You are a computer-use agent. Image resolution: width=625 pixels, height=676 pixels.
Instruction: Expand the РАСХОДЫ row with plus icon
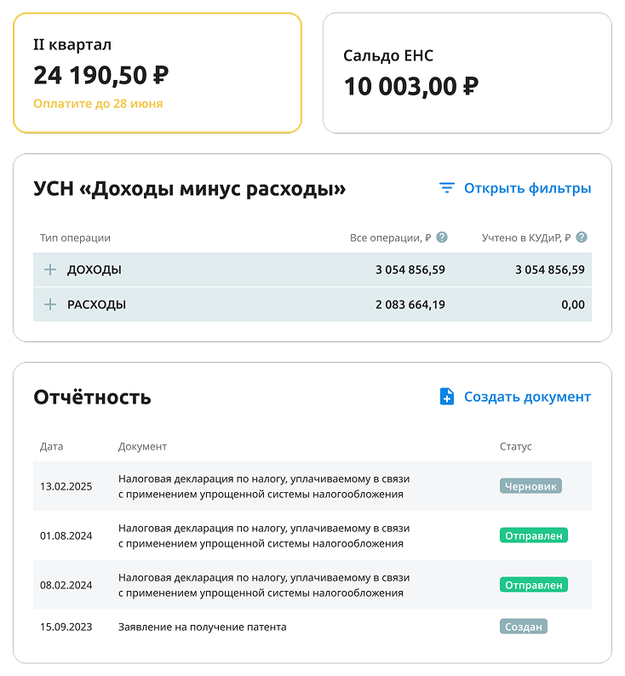pyautogui.click(x=50, y=304)
